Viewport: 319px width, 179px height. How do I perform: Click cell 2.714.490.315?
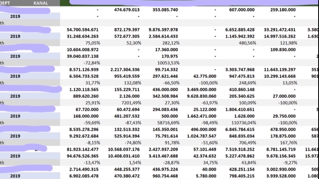[x=84, y=169]
